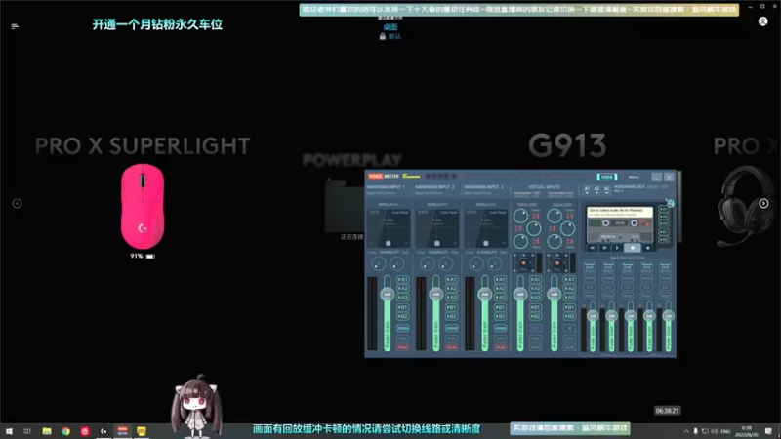Show next device with right carousel arrow

[x=763, y=203]
